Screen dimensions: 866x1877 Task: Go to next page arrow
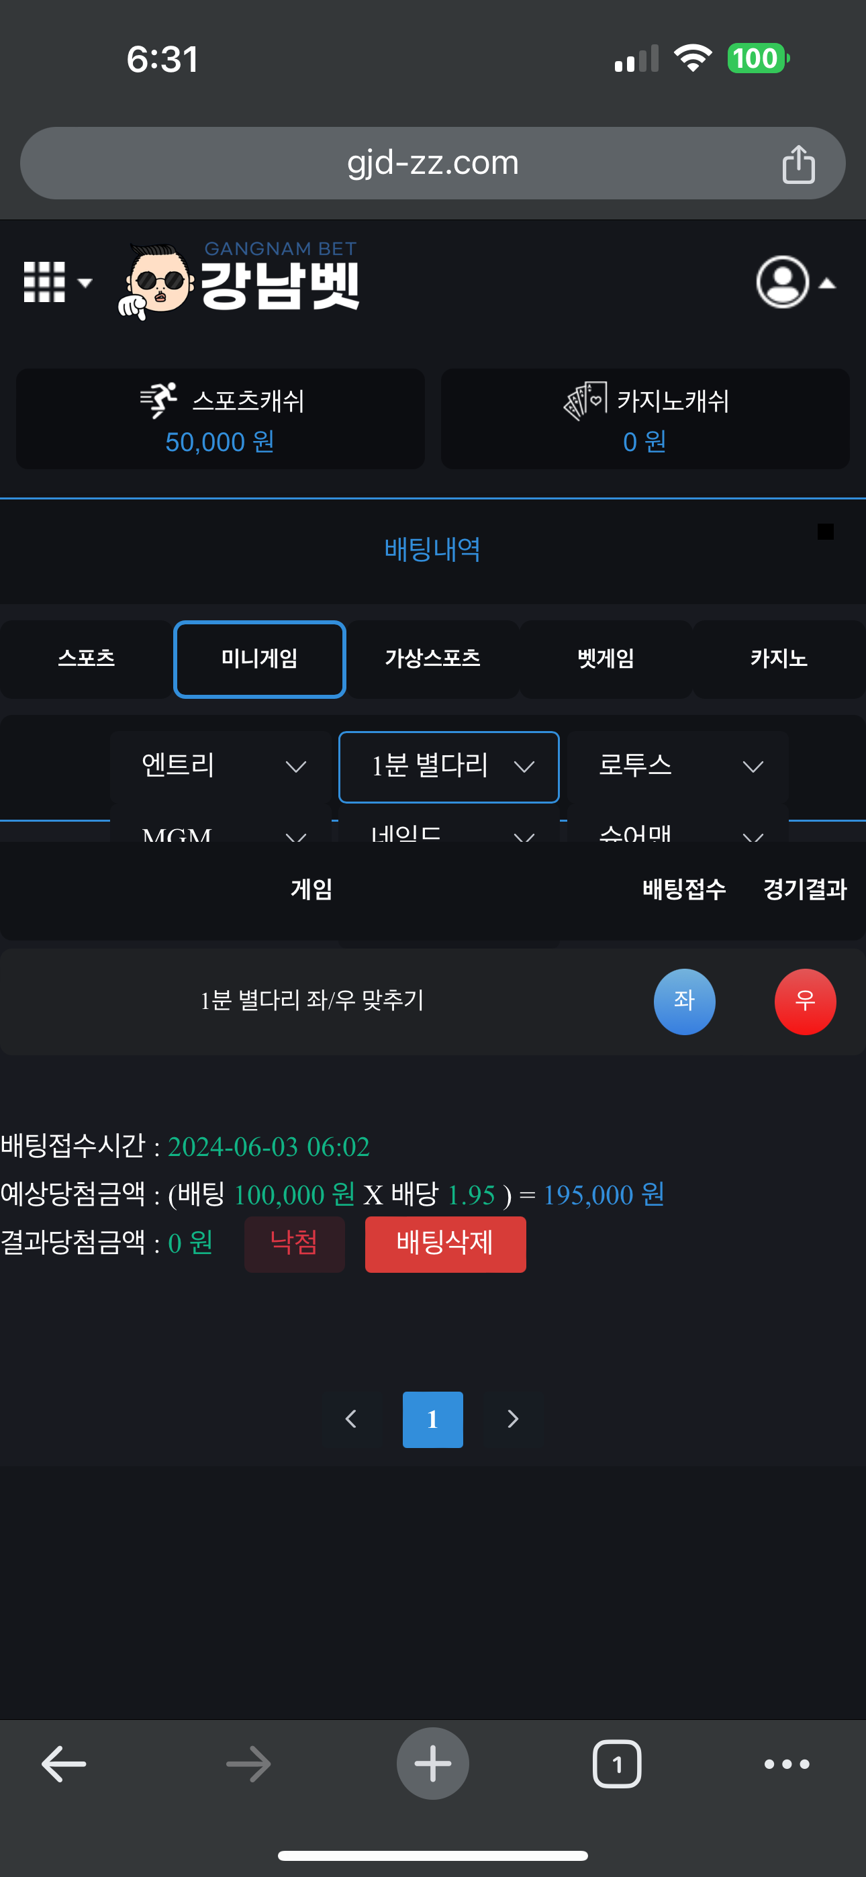coord(512,1419)
